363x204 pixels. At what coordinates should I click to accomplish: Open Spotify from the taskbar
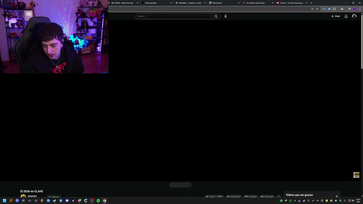point(98,201)
